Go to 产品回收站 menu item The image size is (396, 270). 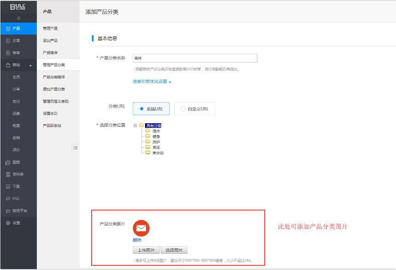(x=52, y=126)
